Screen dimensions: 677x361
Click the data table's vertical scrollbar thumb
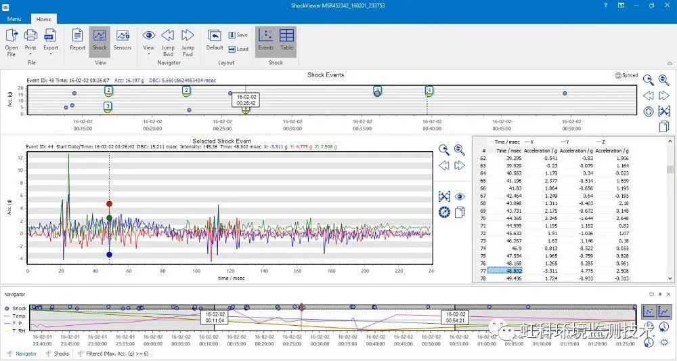[x=670, y=169]
